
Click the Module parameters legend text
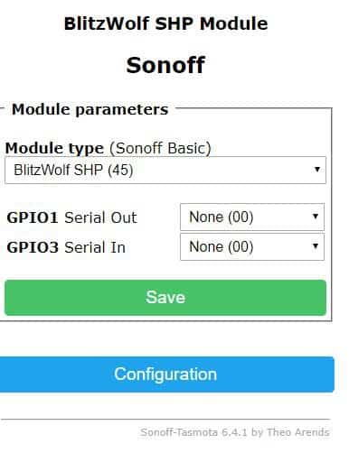click(x=90, y=109)
